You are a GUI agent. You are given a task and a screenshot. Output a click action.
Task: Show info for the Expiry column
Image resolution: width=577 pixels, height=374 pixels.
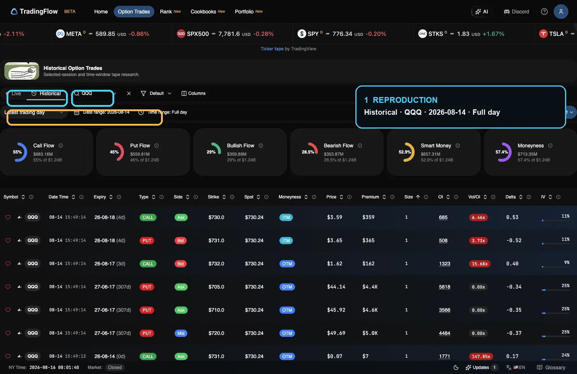pos(119,197)
